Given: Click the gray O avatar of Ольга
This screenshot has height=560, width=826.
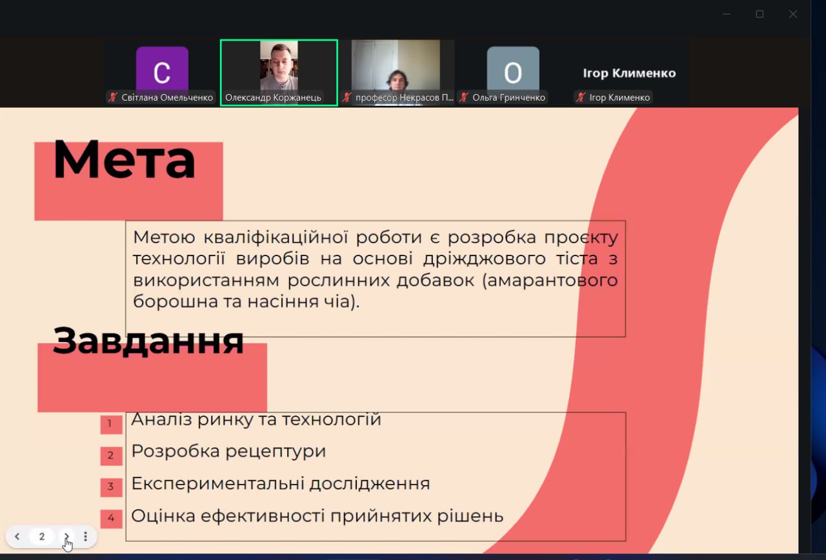Looking at the screenshot, I should 512,71.
